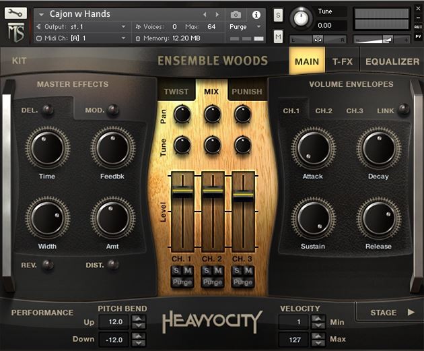Click the CH. 2 level fader
Image resolution: width=424 pixels, height=351 pixels.
pos(213,191)
